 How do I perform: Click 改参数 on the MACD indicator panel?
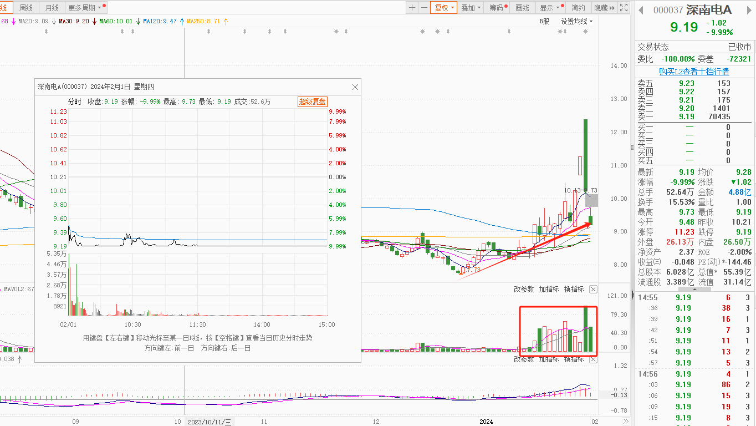click(x=523, y=359)
